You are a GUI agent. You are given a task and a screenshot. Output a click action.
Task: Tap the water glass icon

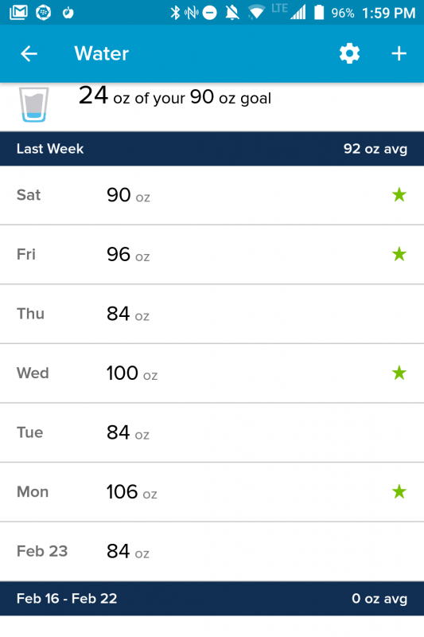[x=33, y=104]
